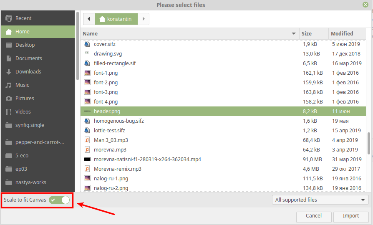Click the Name column sort arrow
This screenshot has width=373, height=225.
pyautogui.click(x=293, y=33)
